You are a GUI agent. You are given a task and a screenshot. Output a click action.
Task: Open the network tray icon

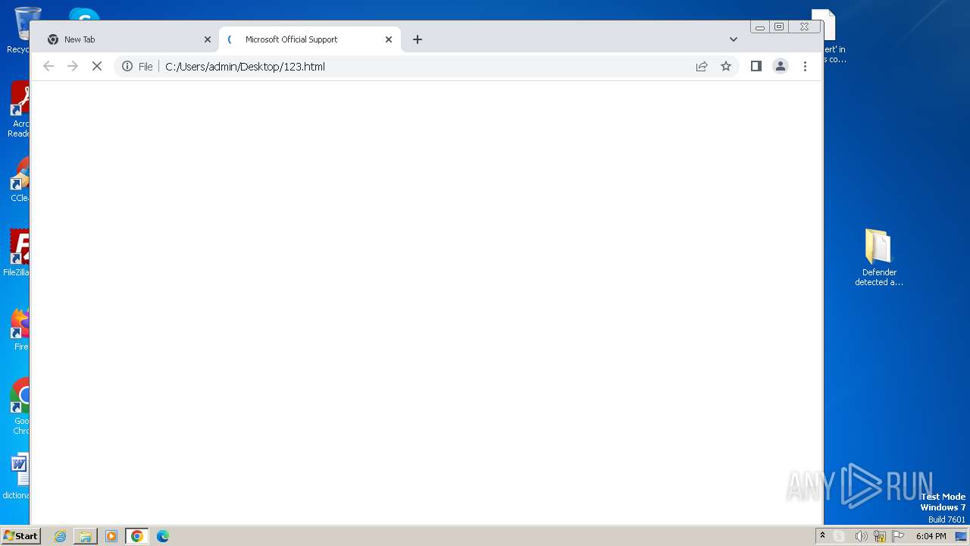tap(880, 536)
